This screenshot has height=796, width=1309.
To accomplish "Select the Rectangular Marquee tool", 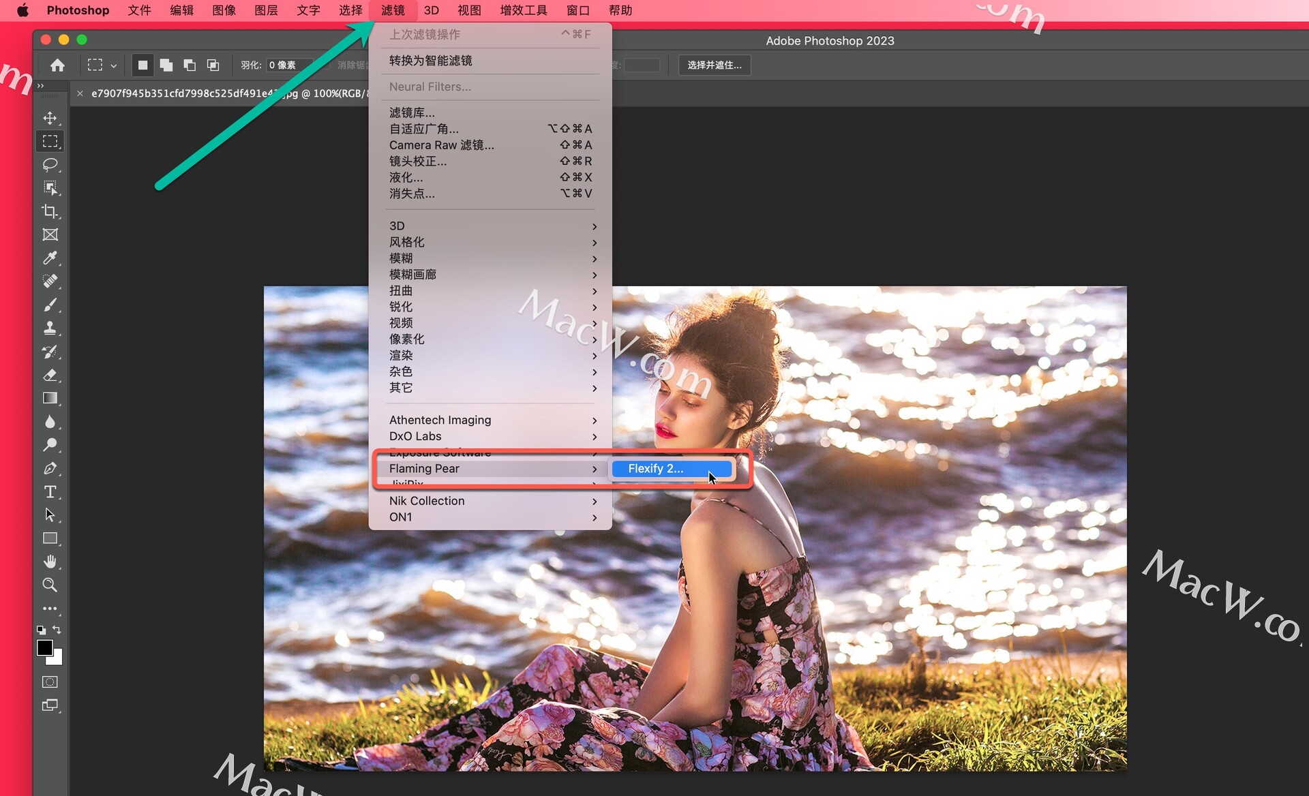I will (x=50, y=141).
